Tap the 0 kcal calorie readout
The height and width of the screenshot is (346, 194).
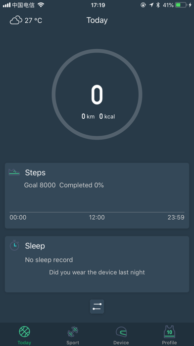(107, 116)
